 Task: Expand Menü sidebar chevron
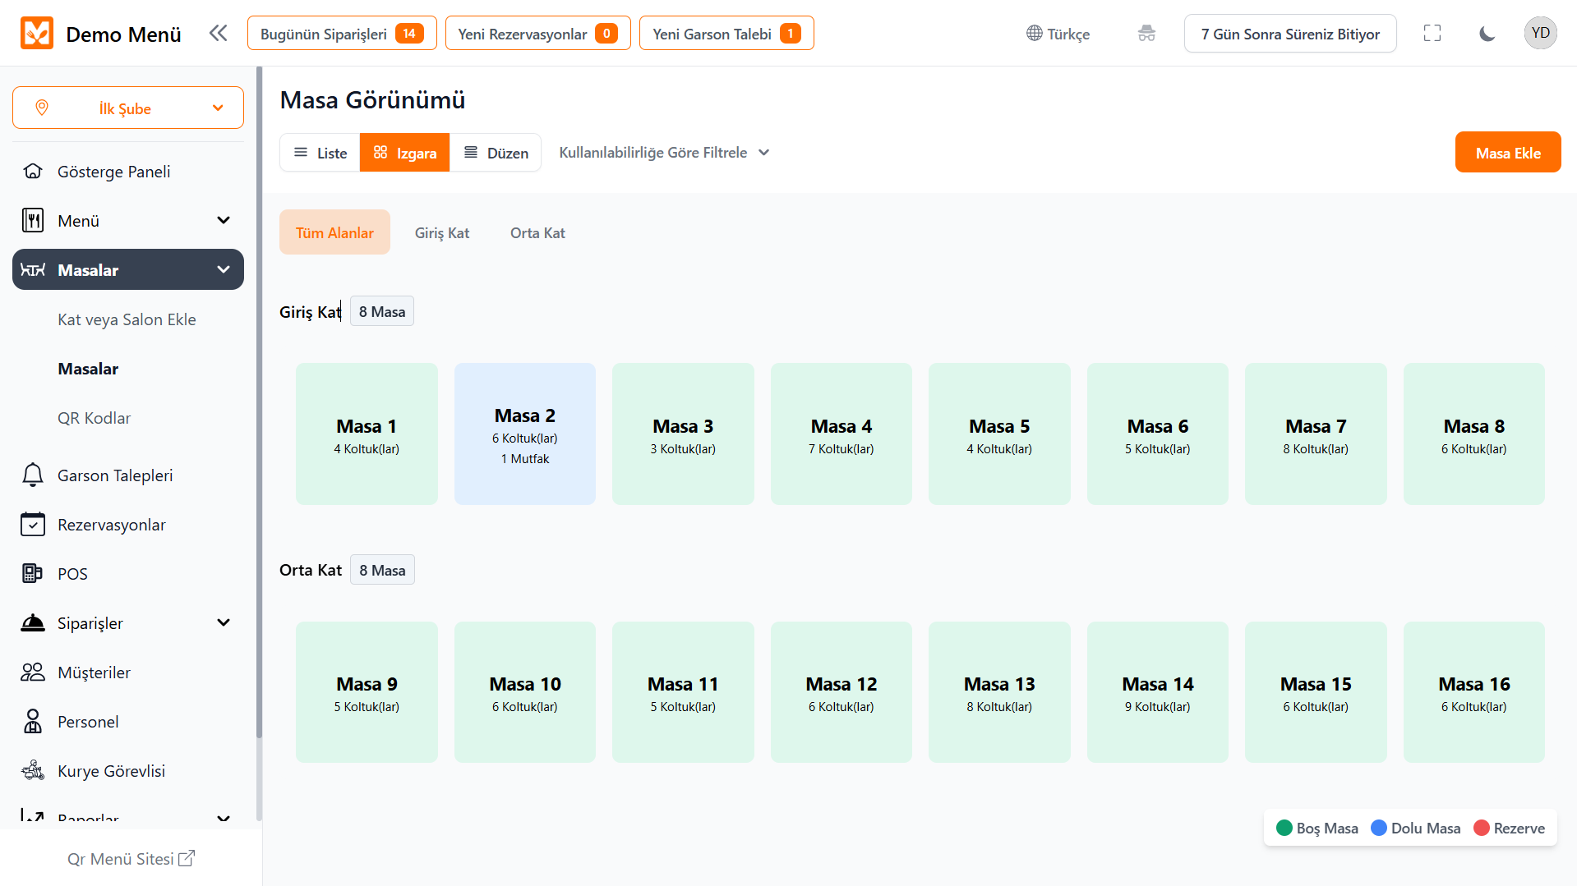(224, 220)
